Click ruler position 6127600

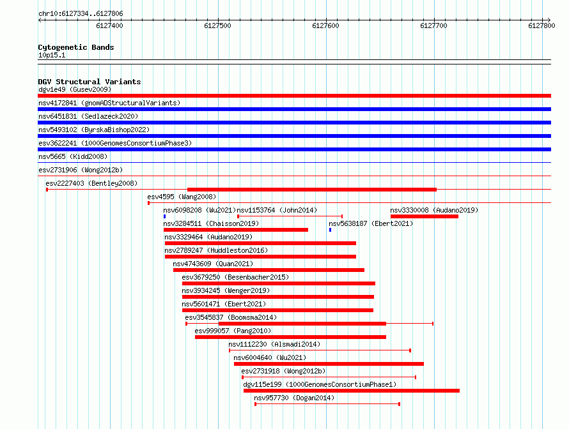(326, 26)
